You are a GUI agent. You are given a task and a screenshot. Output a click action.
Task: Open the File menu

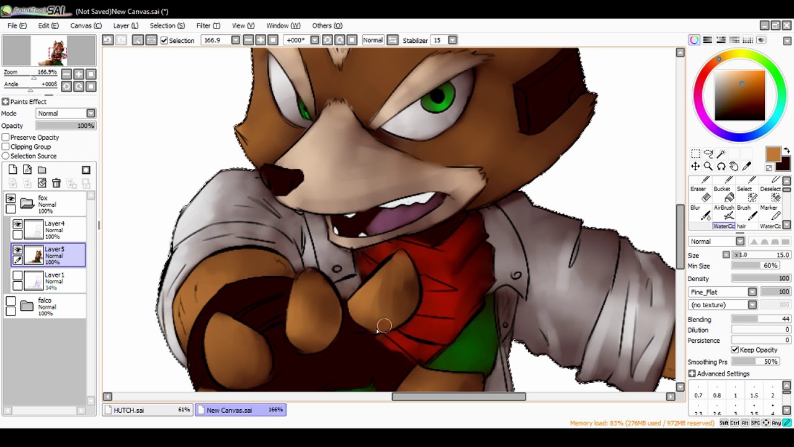[x=17, y=25]
